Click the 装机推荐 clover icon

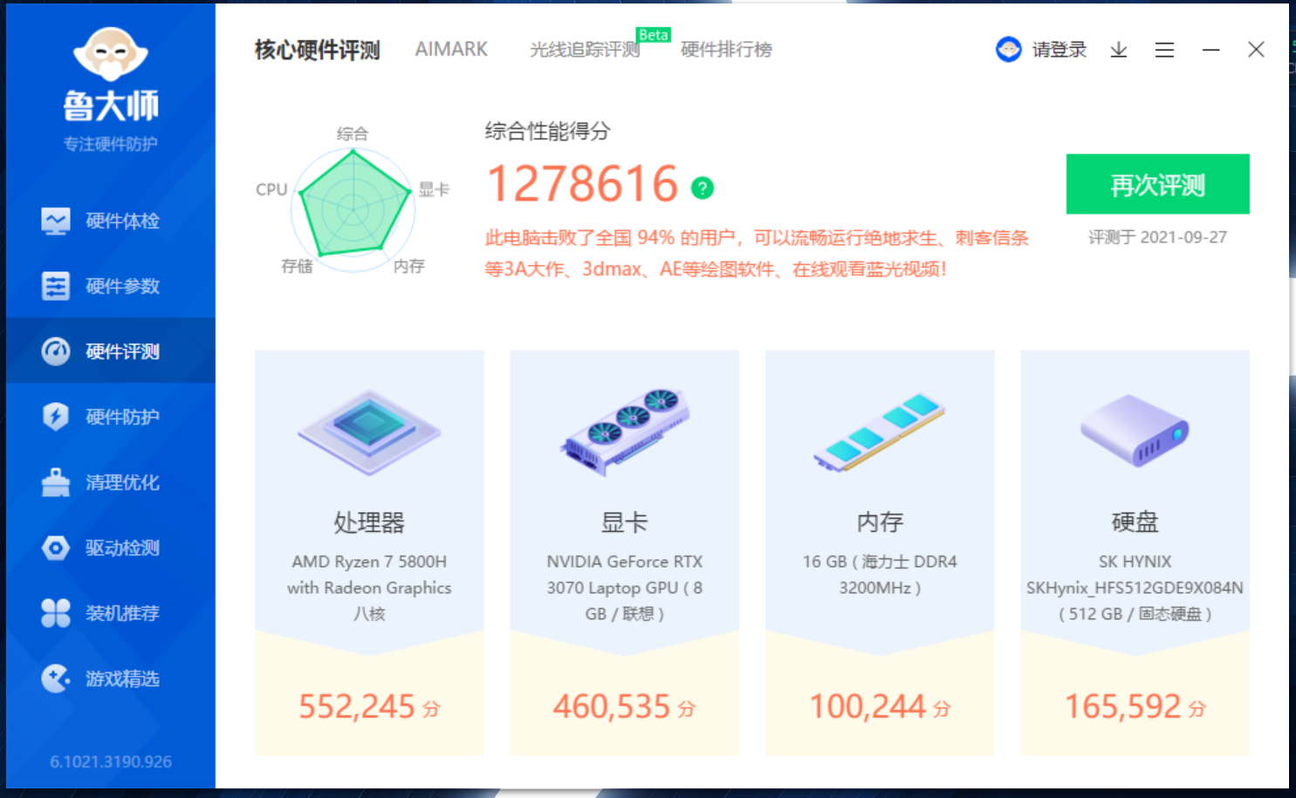pos(56,613)
